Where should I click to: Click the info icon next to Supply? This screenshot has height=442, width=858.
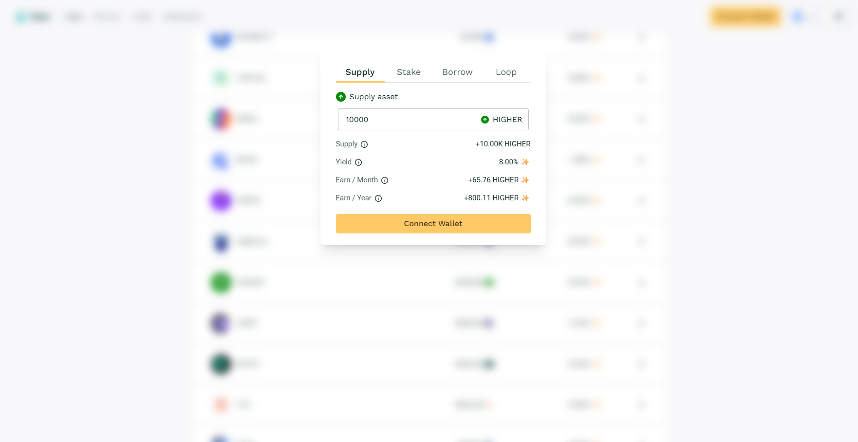click(364, 144)
